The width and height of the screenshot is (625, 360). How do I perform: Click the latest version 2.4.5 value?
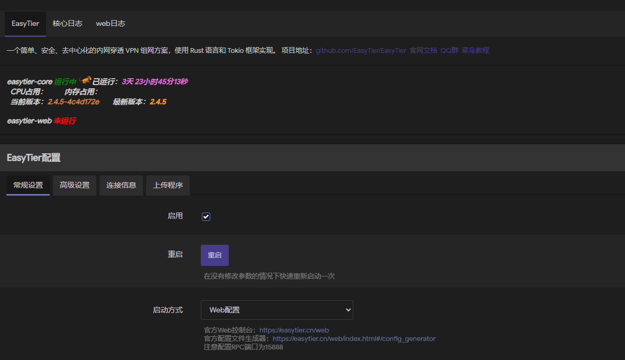click(x=158, y=102)
